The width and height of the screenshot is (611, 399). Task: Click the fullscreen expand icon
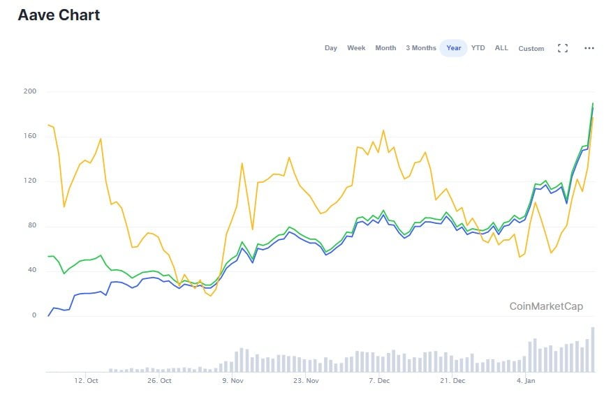click(562, 48)
